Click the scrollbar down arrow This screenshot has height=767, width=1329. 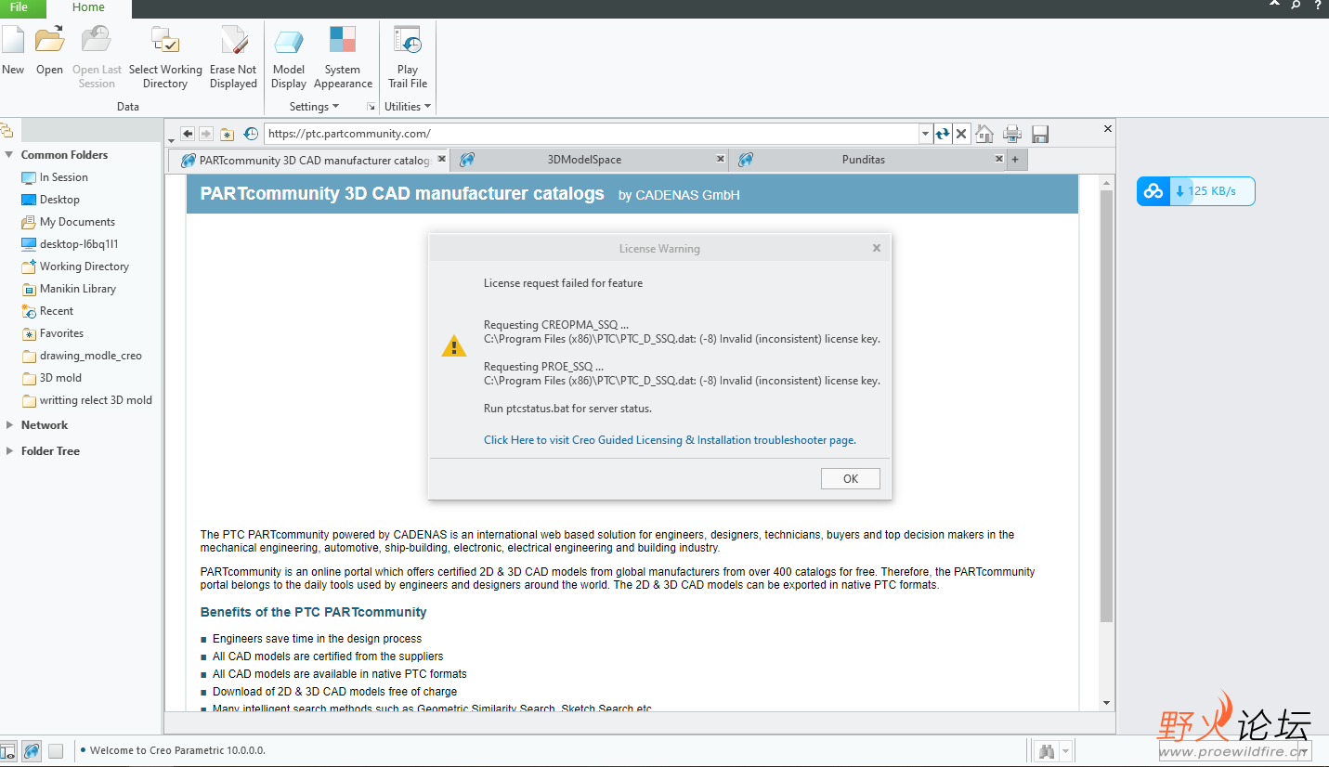tap(1106, 703)
